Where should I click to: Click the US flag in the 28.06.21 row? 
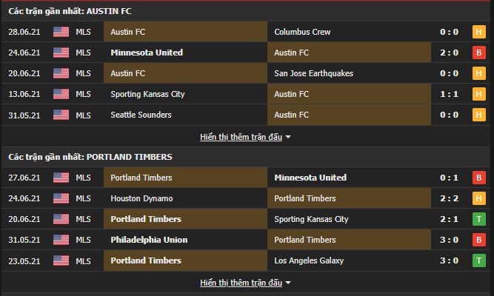point(61,32)
